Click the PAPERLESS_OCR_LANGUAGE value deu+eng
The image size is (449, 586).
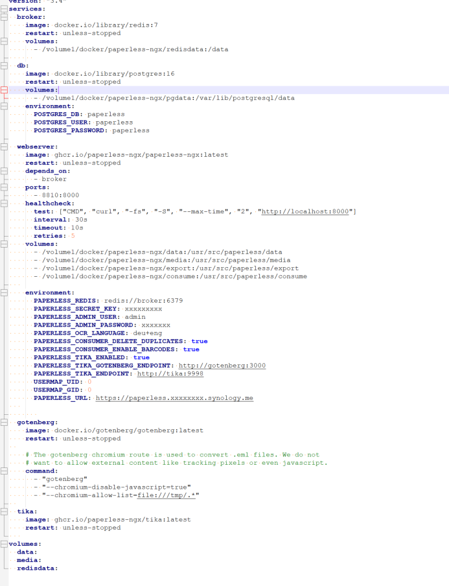click(x=148, y=333)
